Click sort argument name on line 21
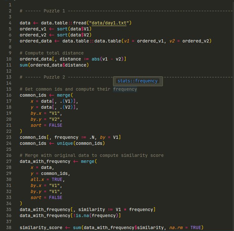Screen dimensions: 234x231 tap(36, 125)
